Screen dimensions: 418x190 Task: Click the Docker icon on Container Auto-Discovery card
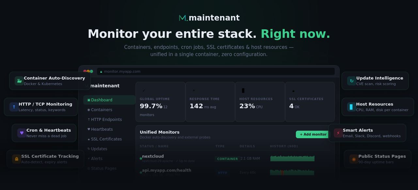tap(19, 80)
